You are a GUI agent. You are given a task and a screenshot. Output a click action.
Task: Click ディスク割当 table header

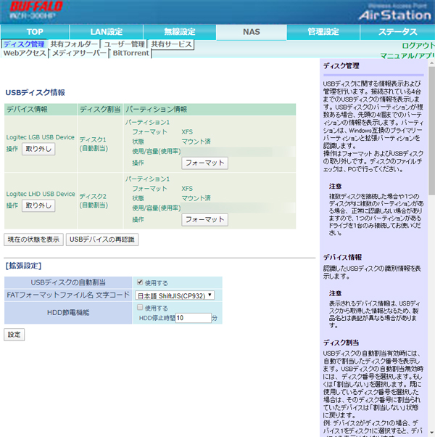point(100,109)
